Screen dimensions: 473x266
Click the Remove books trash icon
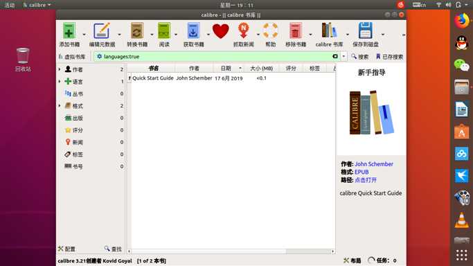pos(295,30)
